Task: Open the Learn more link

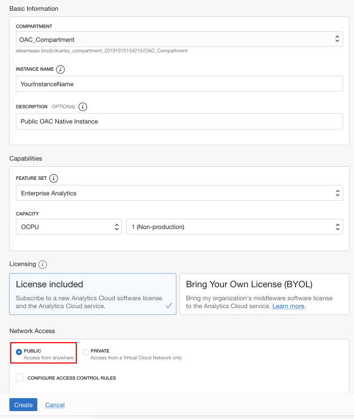Action: (288, 306)
